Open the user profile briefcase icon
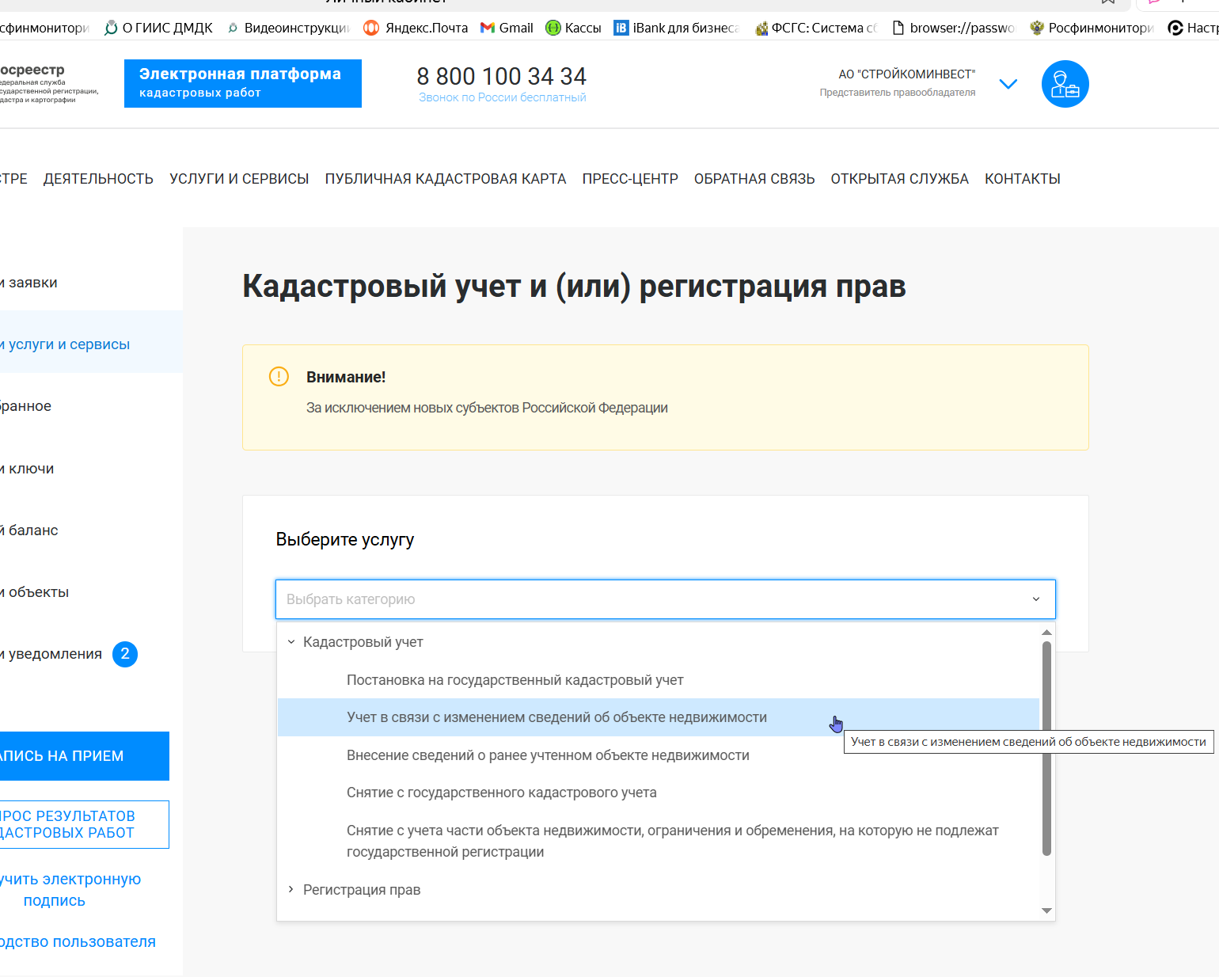Image resolution: width=1219 pixels, height=977 pixels. coord(1065,84)
